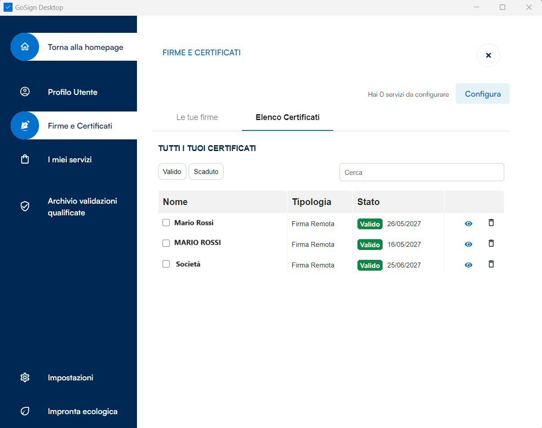Open I miei servizi bag icon

(25, 160)
